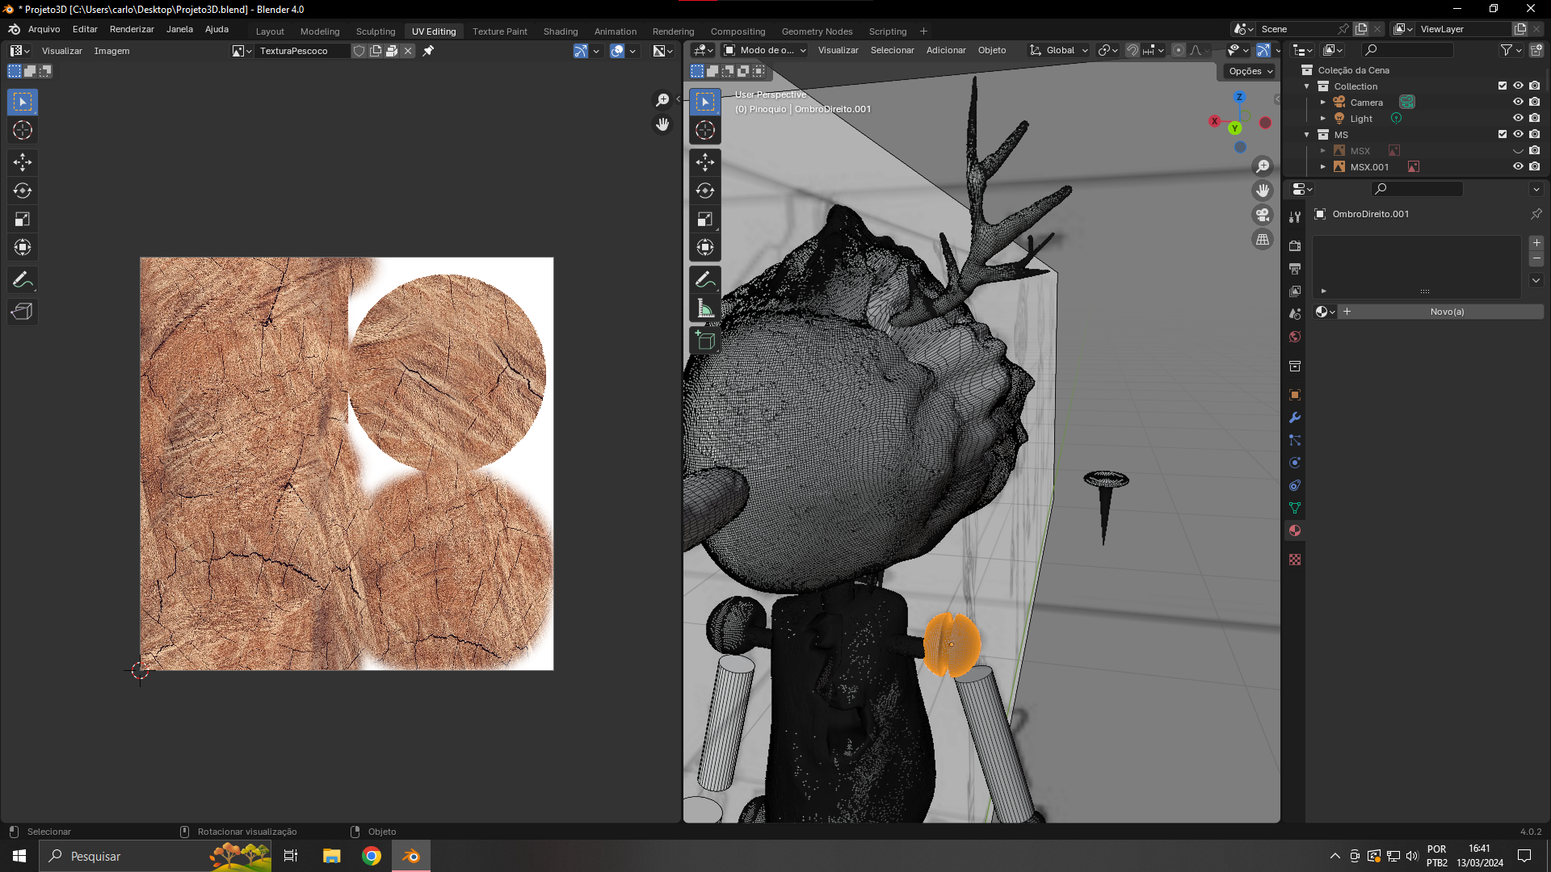This screenshot has width=1551, height=872.
Task: Open the Modifiers wrench properties tab
Action: pos(1295,417)
